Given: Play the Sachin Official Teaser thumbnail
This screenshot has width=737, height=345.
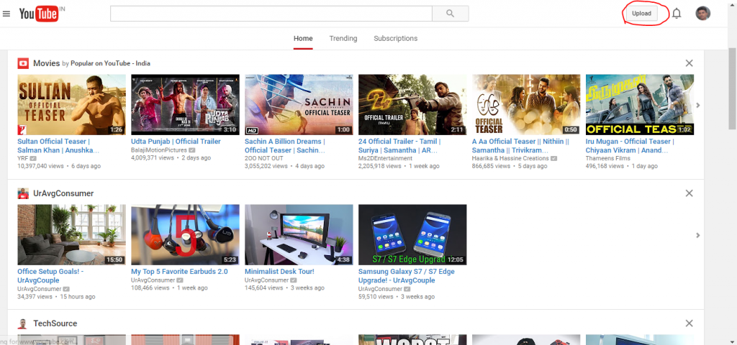Looking at the screenshot, I should [x=299, y=105].
